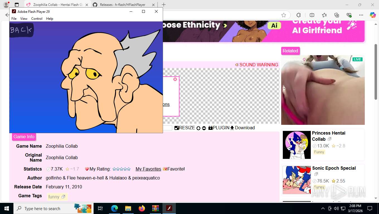Open the tab actions menu icon
Image resolution: width=379 pixels, height=214 pixels.
[x=17, y=5]
